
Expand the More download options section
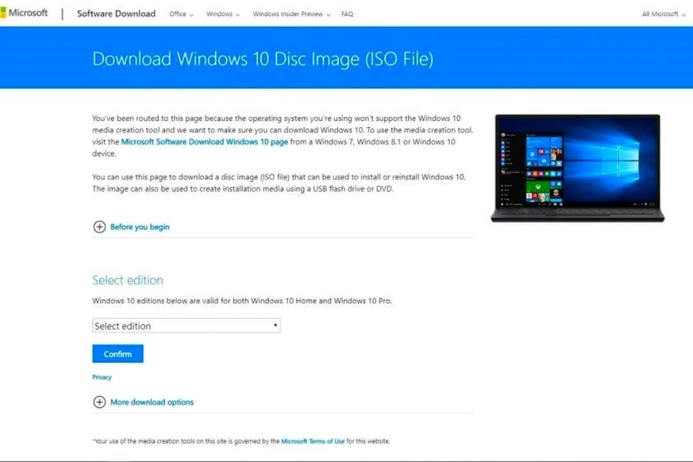click(152, 402)
